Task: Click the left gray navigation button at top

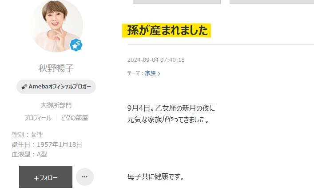Action: point(177,2)
